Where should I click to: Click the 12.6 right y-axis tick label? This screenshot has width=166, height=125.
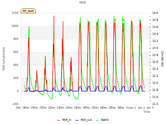pyautogui.click(x=155, y=62)
